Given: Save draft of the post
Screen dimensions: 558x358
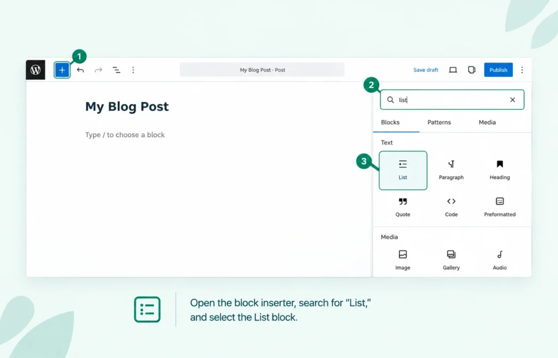Looking at the screenshot, I should (426, 70).
